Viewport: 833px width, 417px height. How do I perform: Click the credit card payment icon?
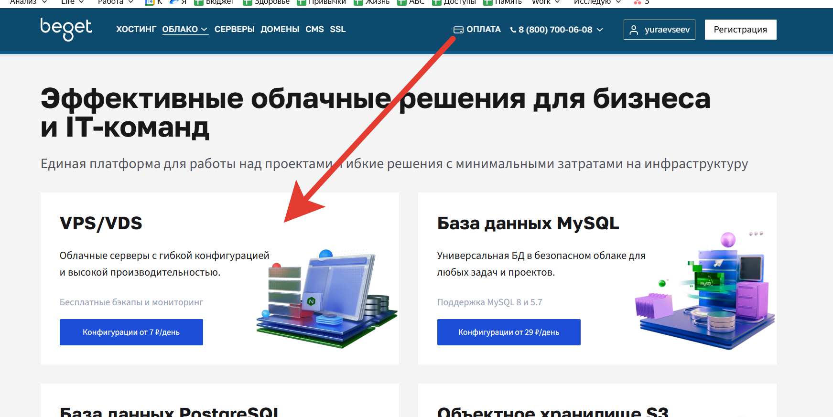(x=458, y=30)
